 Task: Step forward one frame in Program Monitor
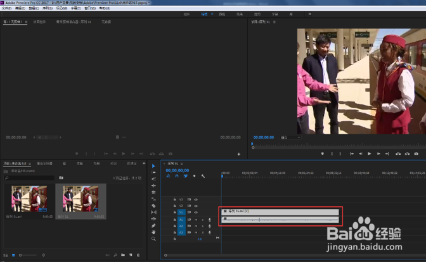(x=378, y=154)
